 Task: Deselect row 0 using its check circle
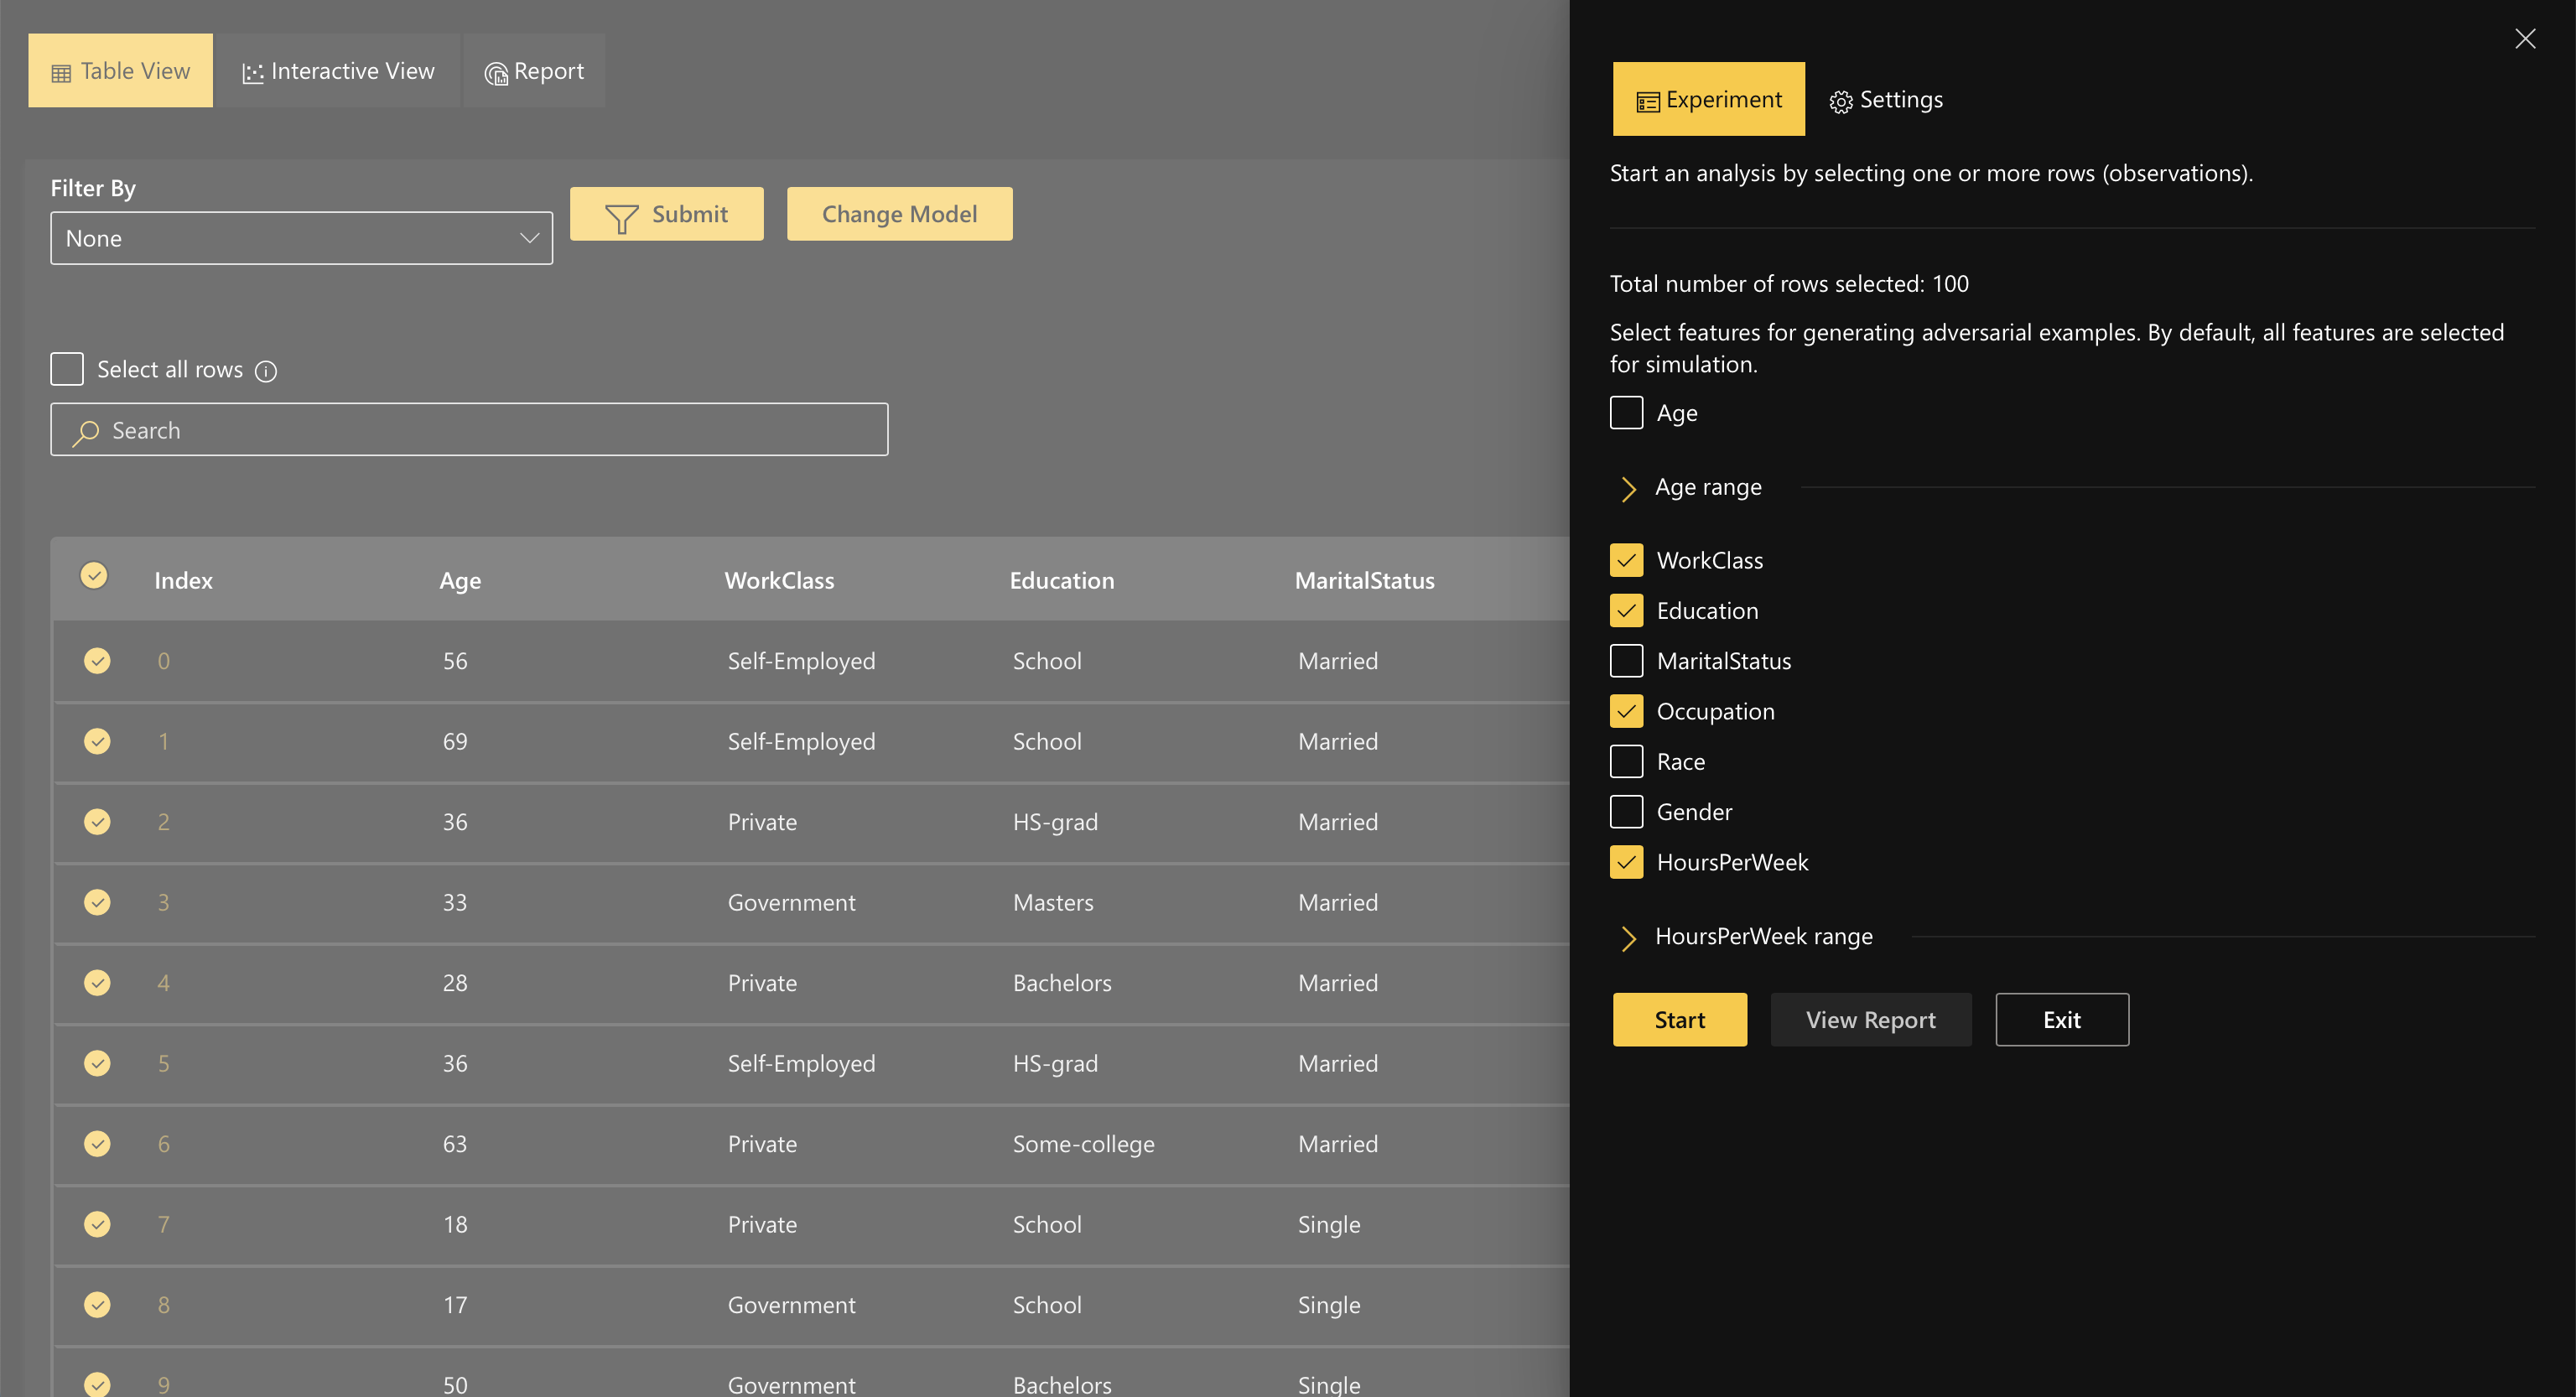(97, 661)
